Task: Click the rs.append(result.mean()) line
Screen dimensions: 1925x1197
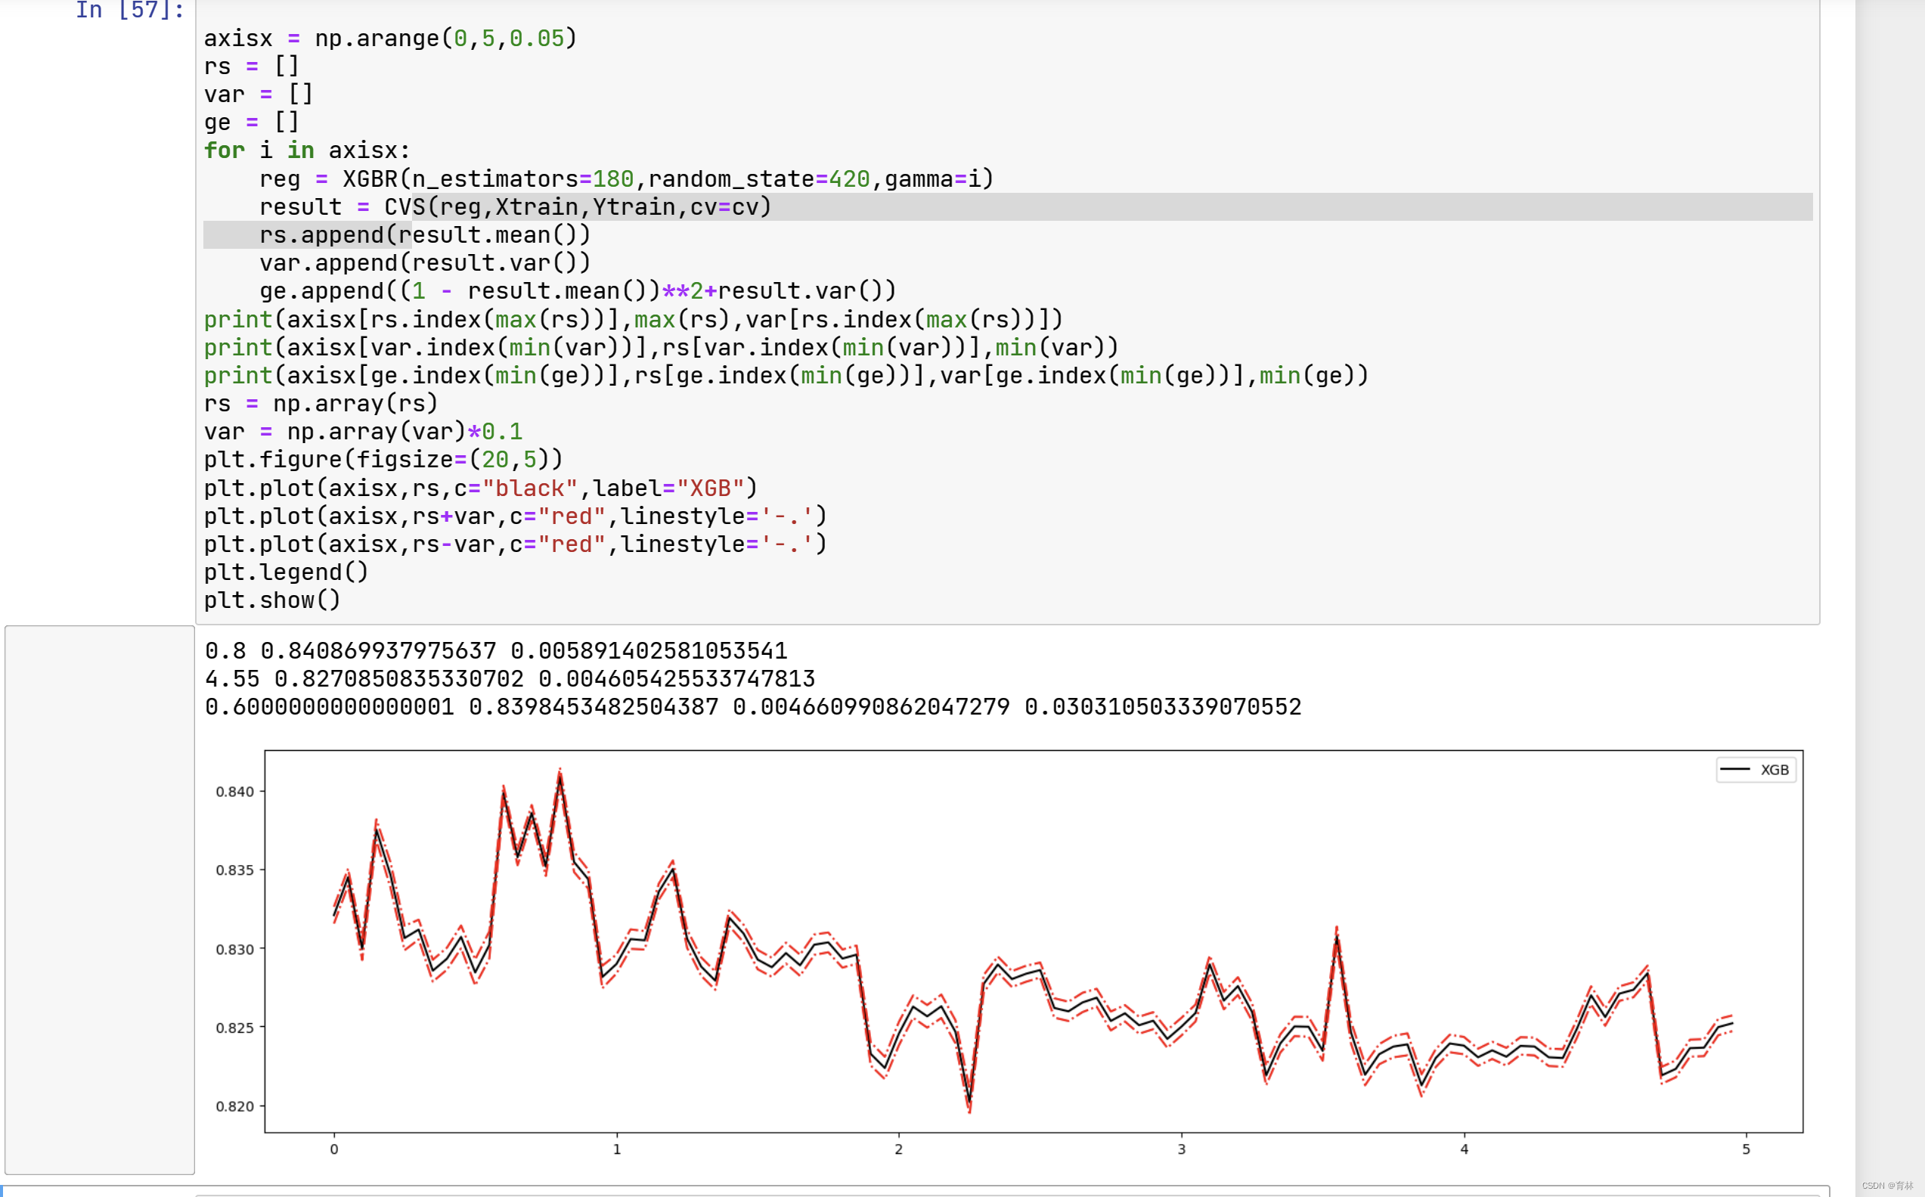Action: [x=425, y=235]
